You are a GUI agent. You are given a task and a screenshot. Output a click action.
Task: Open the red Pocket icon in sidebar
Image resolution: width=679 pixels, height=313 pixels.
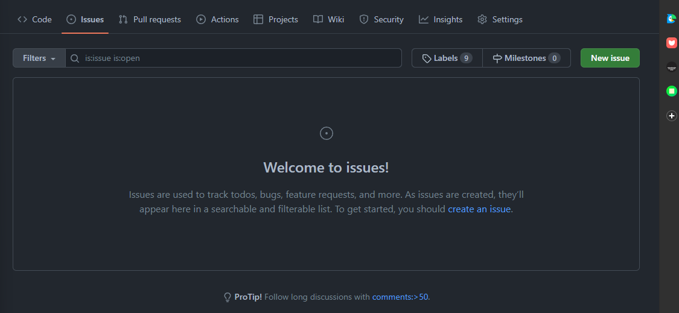click(x=671, y=42)
